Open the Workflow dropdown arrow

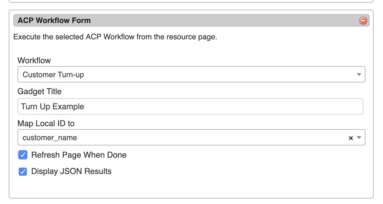coord(359,75)
